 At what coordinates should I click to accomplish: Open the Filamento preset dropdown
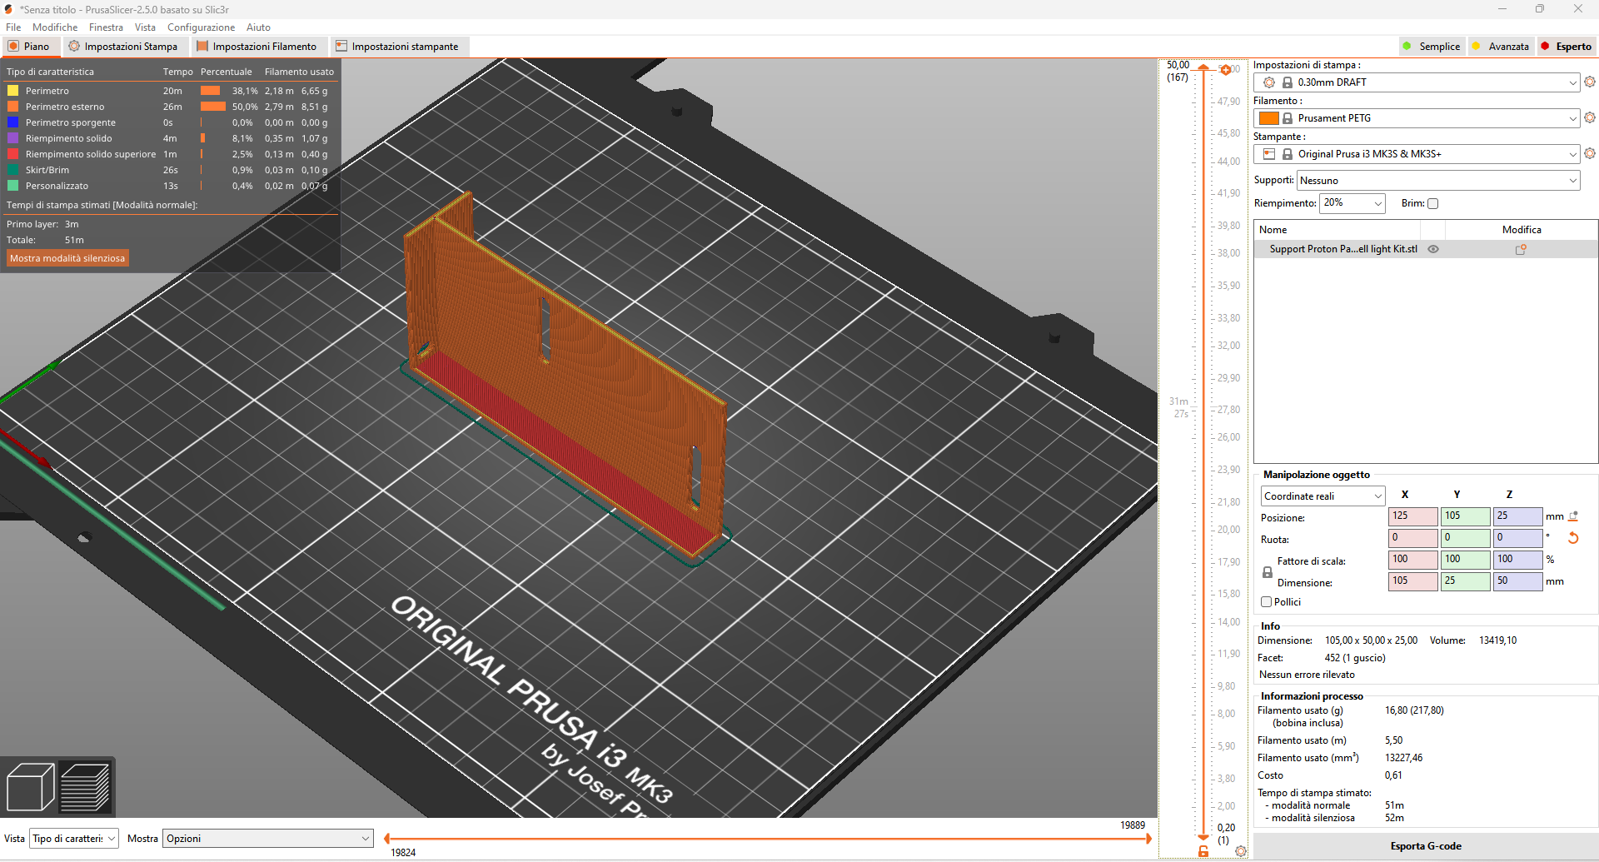(1416, 118)
